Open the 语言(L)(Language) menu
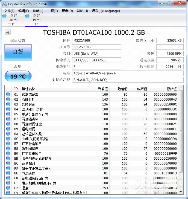188x199 pixels. [x=106, y=11]
